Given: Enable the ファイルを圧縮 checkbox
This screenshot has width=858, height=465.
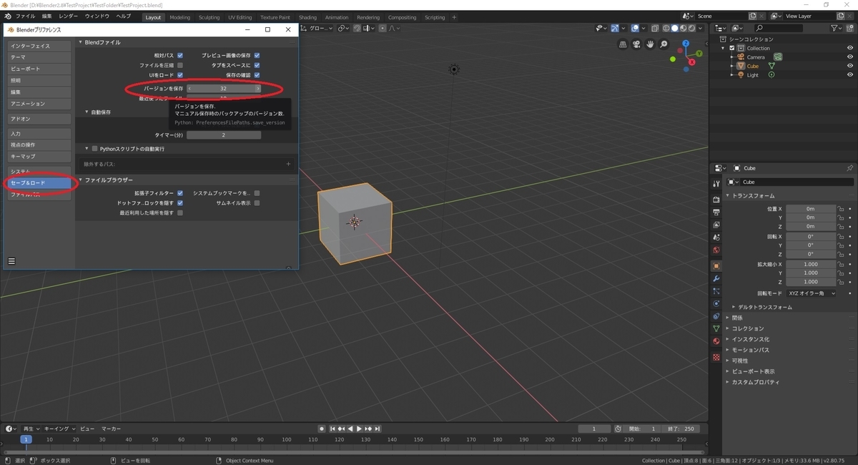Looking at the screenshot, I should point(180,66).
